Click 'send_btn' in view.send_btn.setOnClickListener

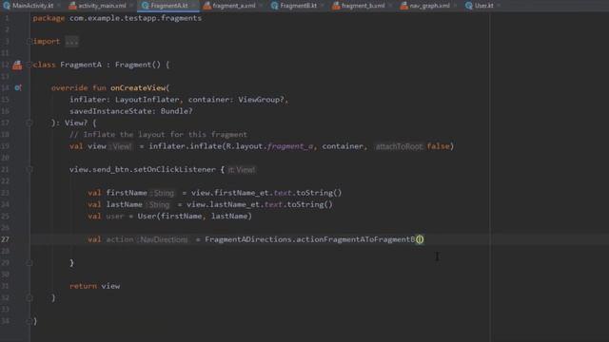pos(110,169)
